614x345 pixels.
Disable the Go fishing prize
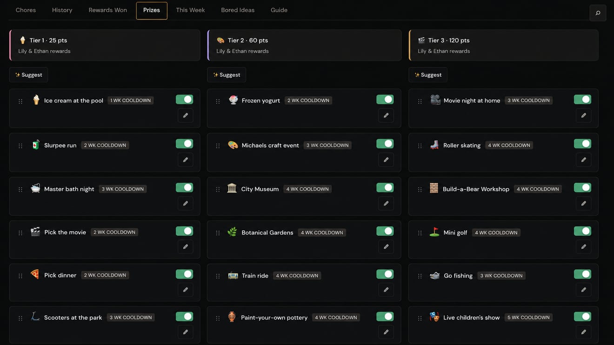(x=582, y=274)
